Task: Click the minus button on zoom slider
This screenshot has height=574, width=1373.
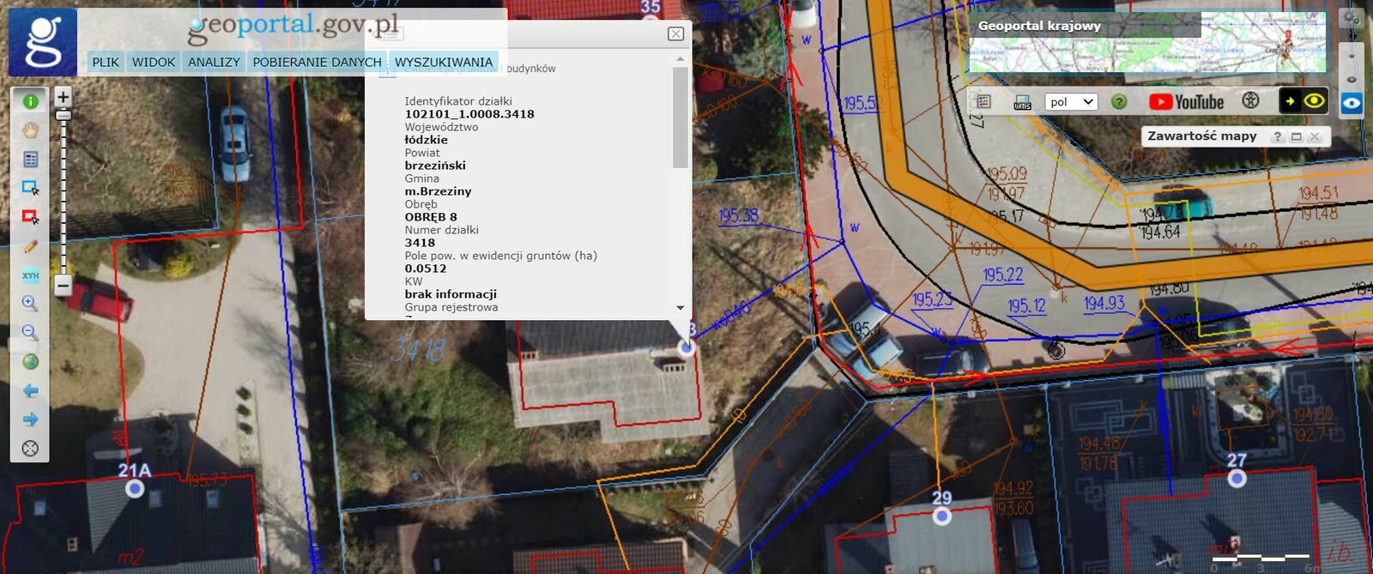Action: click(63, 286)
